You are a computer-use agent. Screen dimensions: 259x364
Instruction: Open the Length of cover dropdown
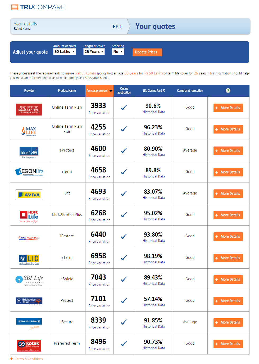coord(94,52)
